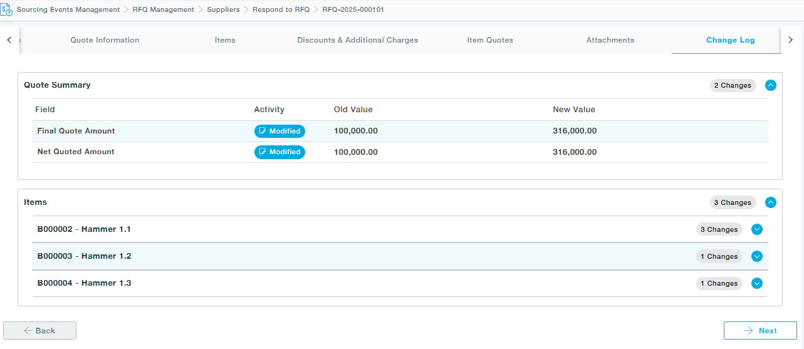Click Modified badge for Final Quote Amount
This screenshot has width=804, height=349.
click(x=279, y=132)
